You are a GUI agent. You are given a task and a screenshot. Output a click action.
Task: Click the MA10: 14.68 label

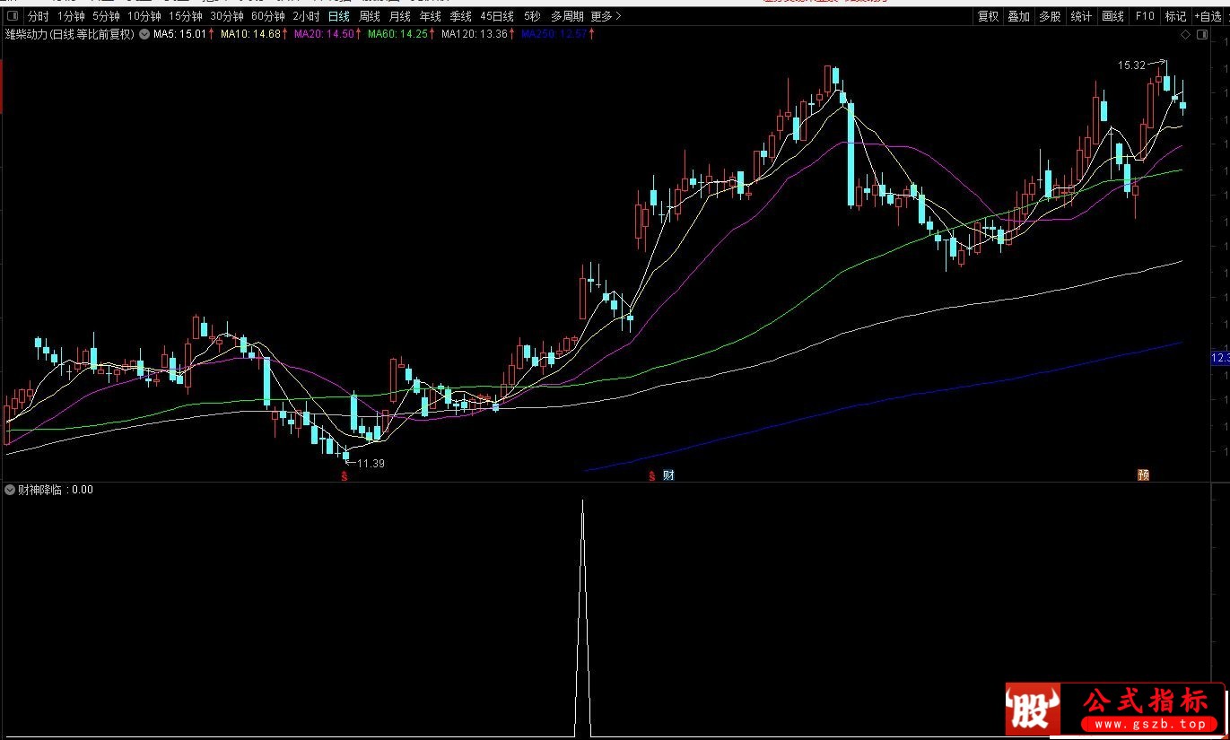[253, 34]
